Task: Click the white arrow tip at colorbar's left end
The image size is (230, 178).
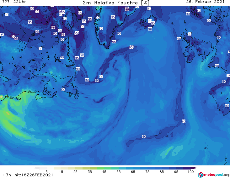Action: click(x=36, y=168)
